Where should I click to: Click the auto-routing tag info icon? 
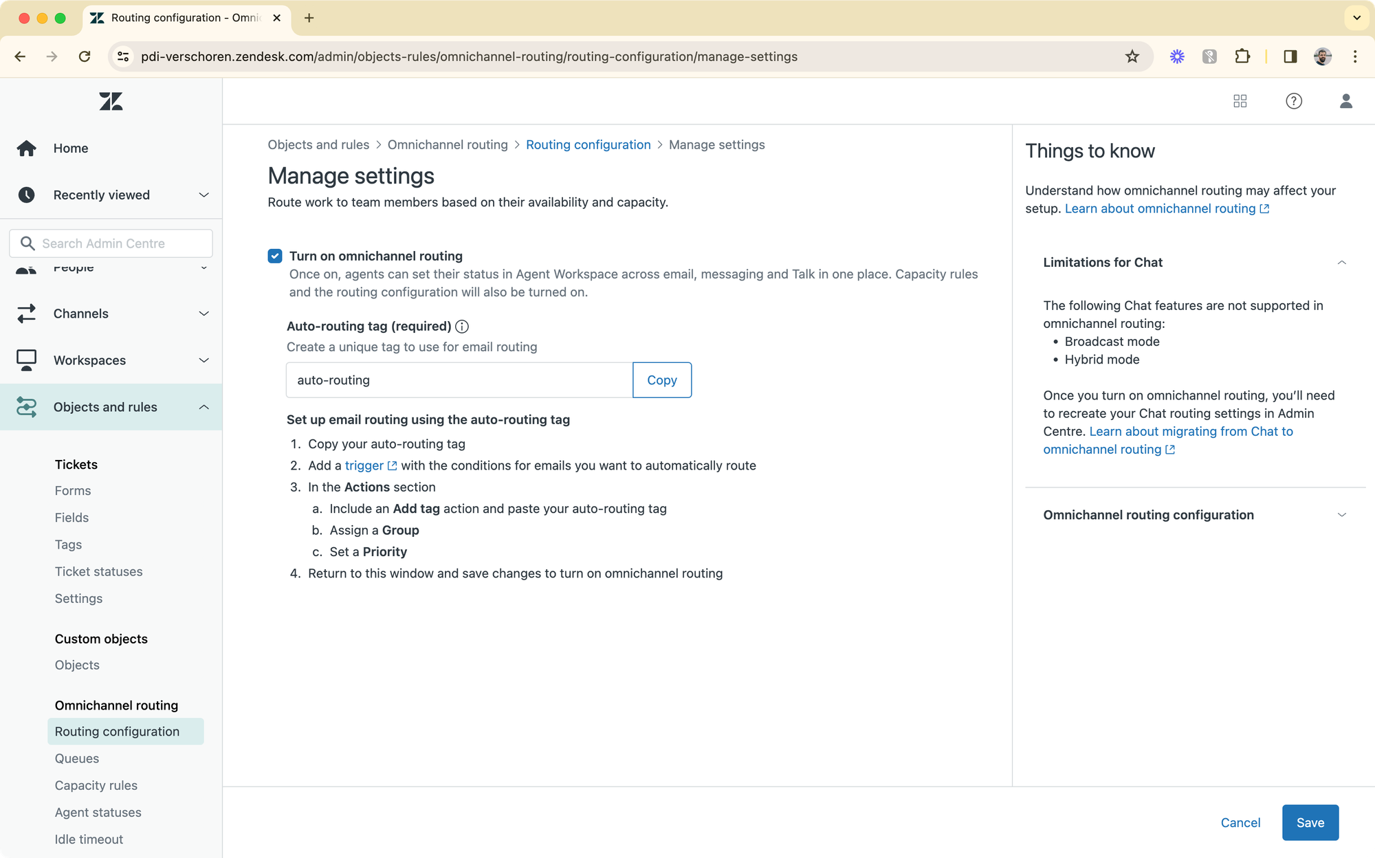tap(462, 327)
